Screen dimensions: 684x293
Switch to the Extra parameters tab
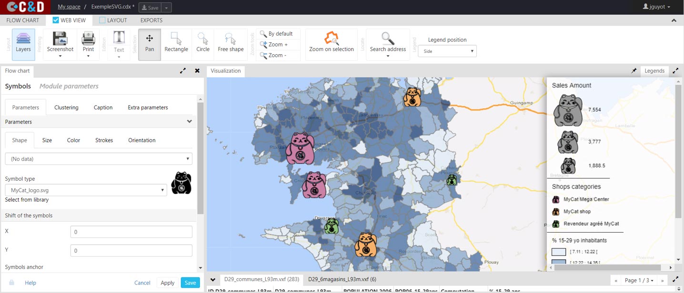[148, 107]
